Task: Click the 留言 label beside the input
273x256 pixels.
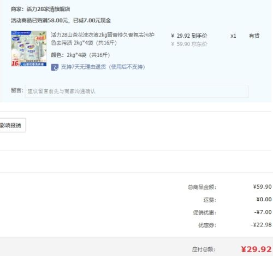Action: 17,90
